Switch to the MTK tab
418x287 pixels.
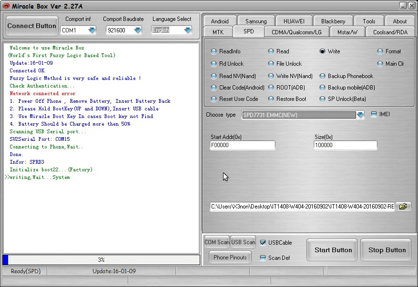point(218,32)
